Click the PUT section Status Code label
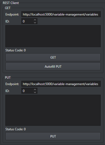This screenshot has height=145, width=105. [15, 129]
